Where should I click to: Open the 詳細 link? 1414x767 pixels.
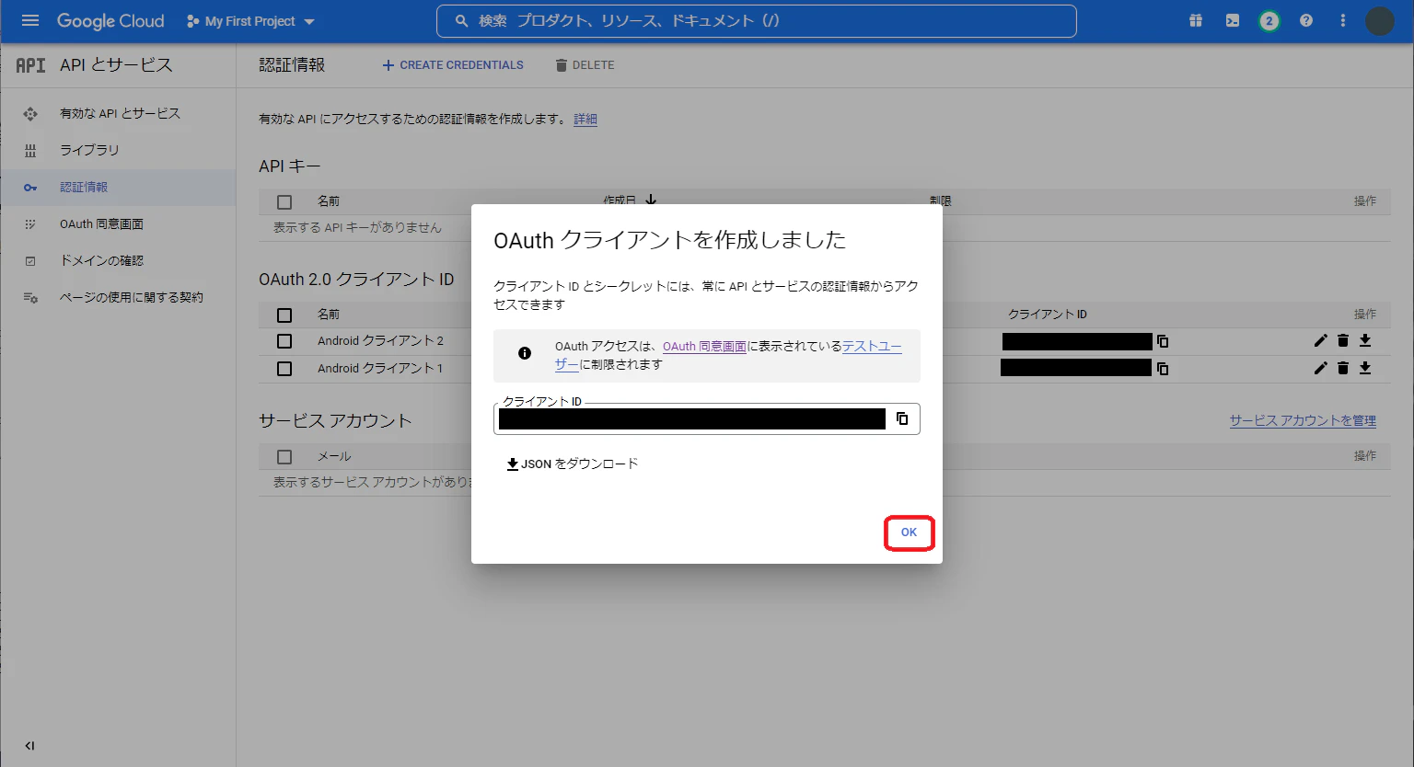tap(585, 119)
